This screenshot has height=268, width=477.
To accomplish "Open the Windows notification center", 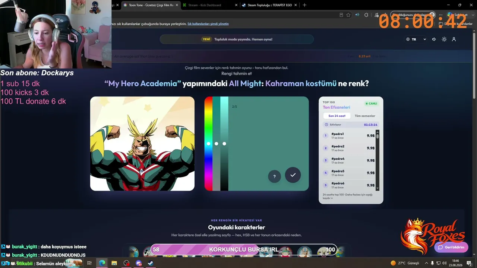I will click(x=469, y=263).
